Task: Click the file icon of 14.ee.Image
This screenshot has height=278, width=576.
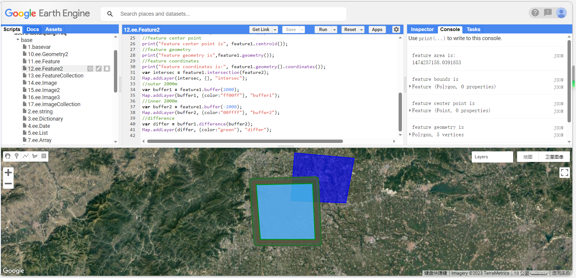Action: click(x=25, y=83)
